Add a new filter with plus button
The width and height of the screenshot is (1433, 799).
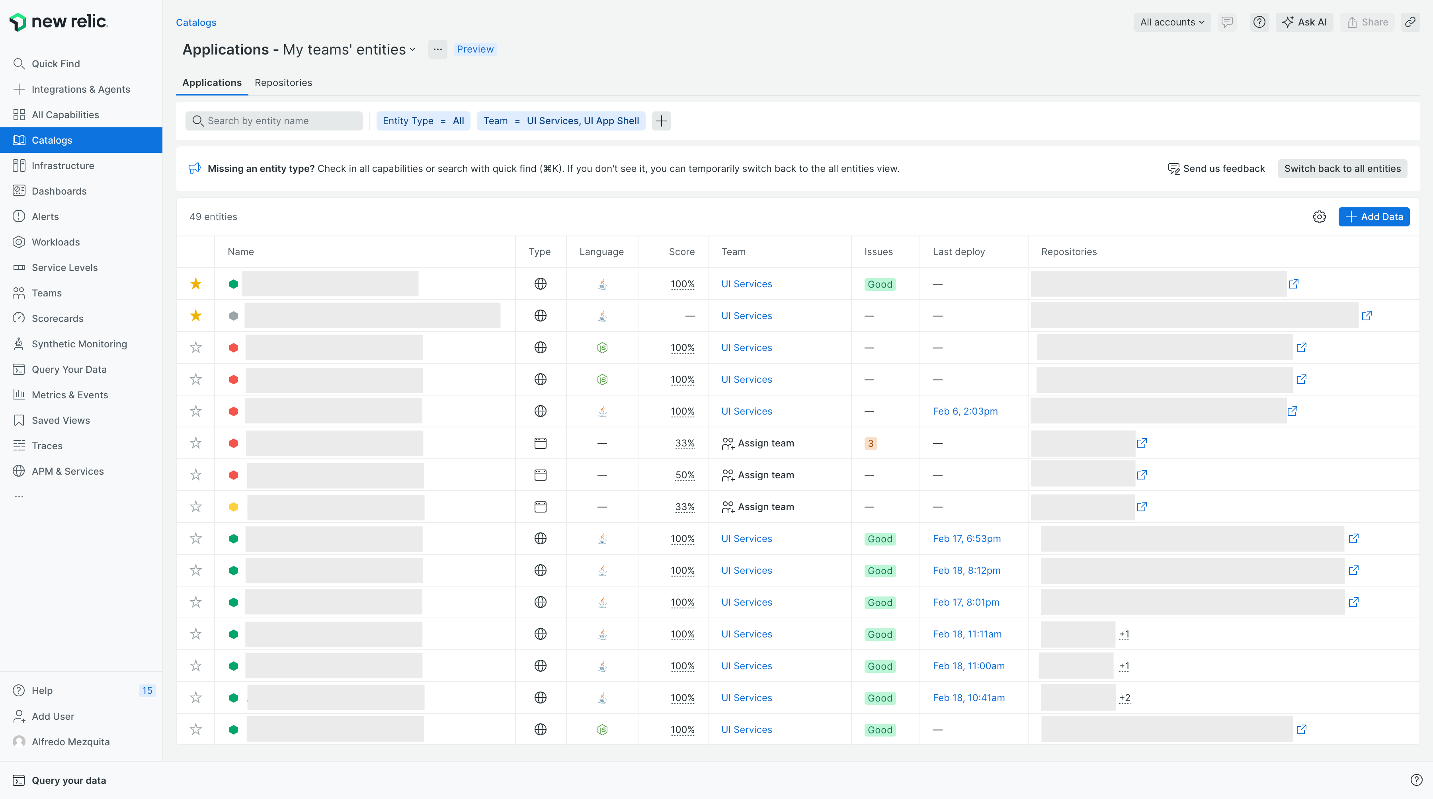pyautogui.click(x=662, y=121)
